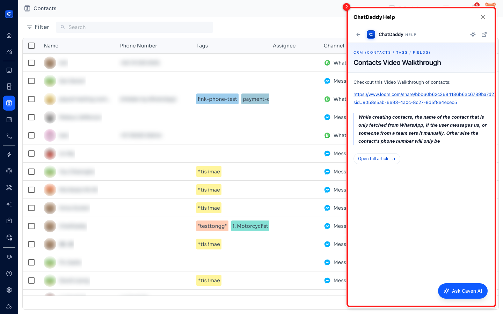Open the AI sparkles icon in sidebar

pos(9,204)
